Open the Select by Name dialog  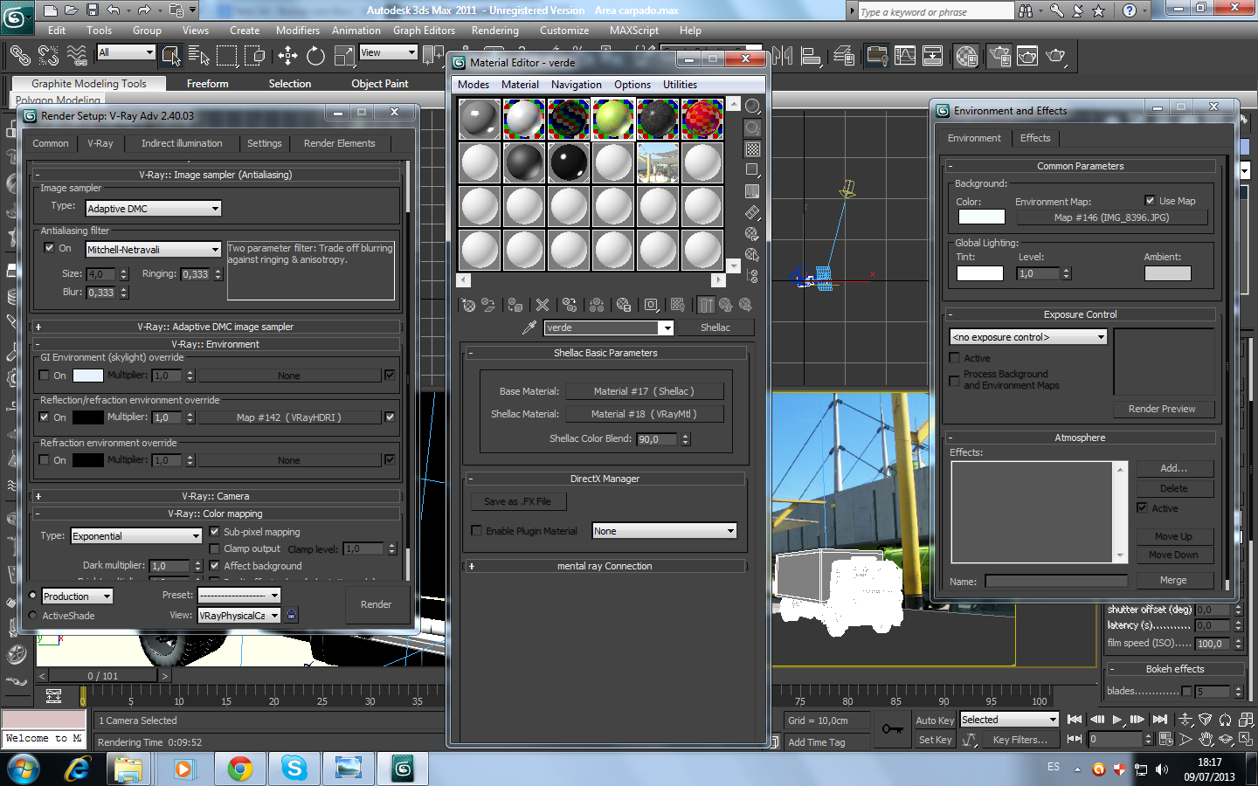click(199, 56)
